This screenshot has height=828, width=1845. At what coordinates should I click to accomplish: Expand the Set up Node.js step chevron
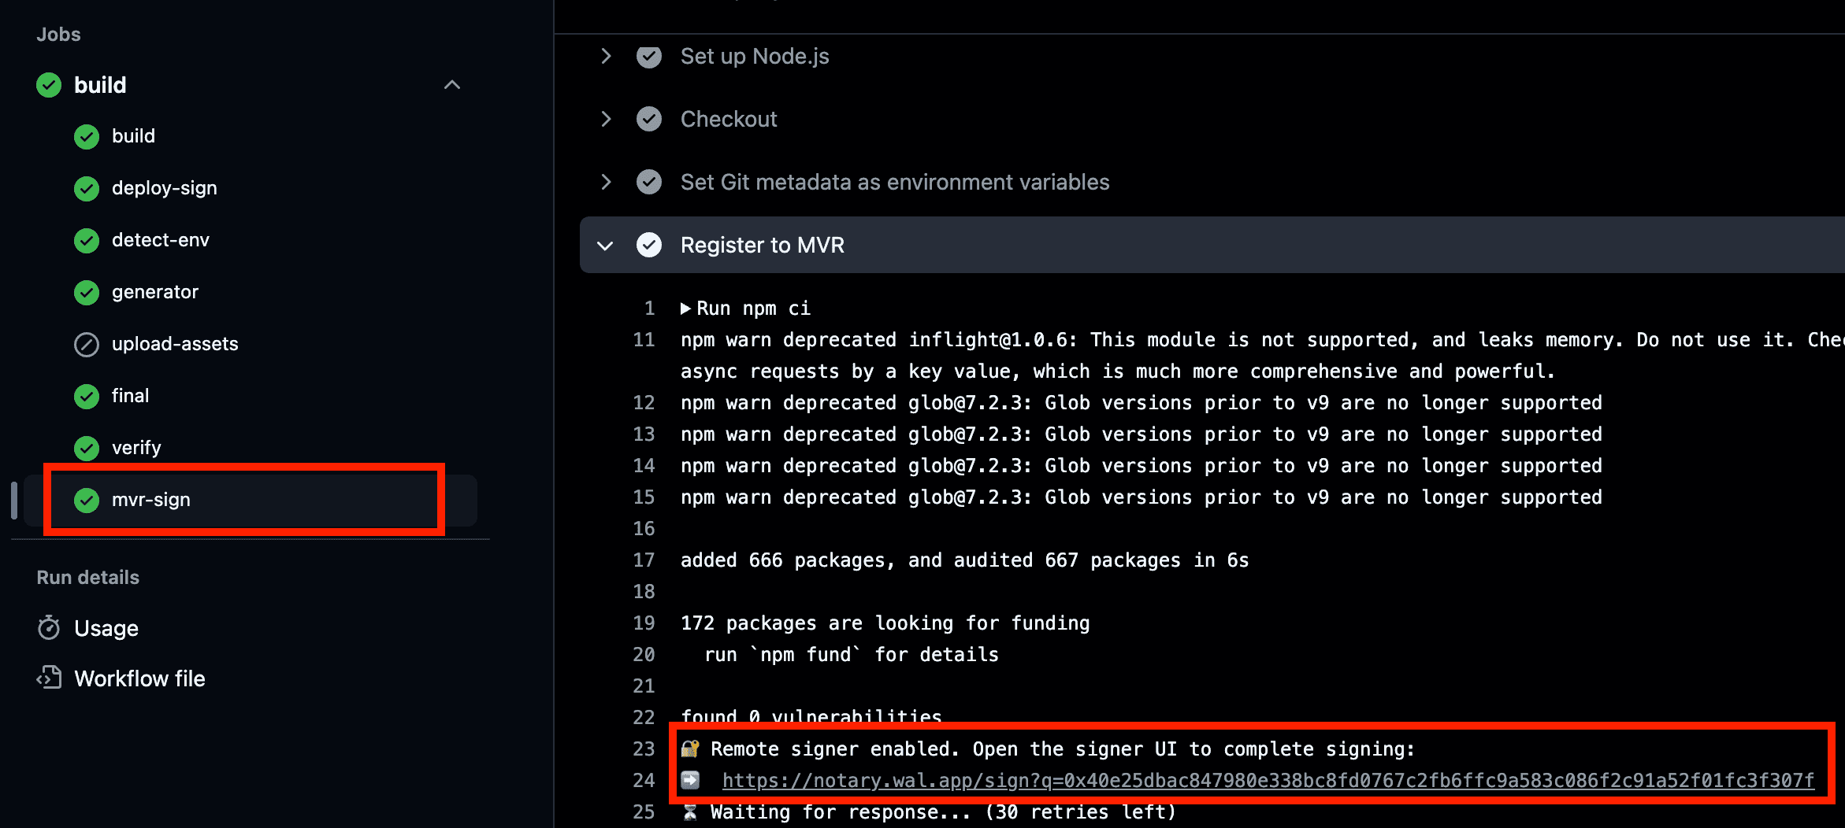point(606,56)
